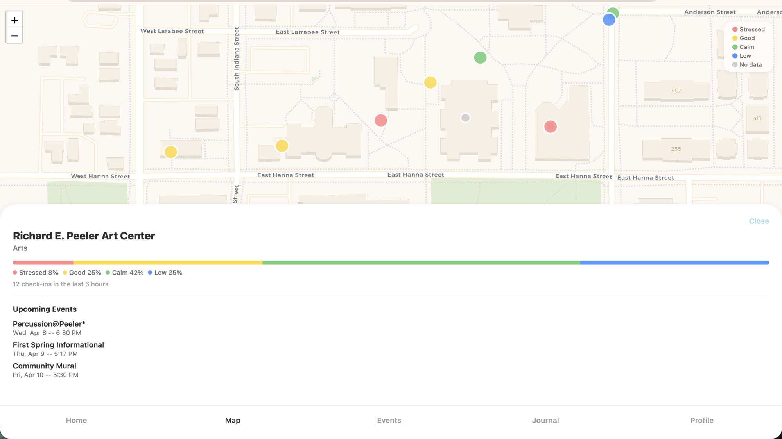The image size is (782, 439).
Task: Click the East Larrabee Street label
Action: coord(308,32)
